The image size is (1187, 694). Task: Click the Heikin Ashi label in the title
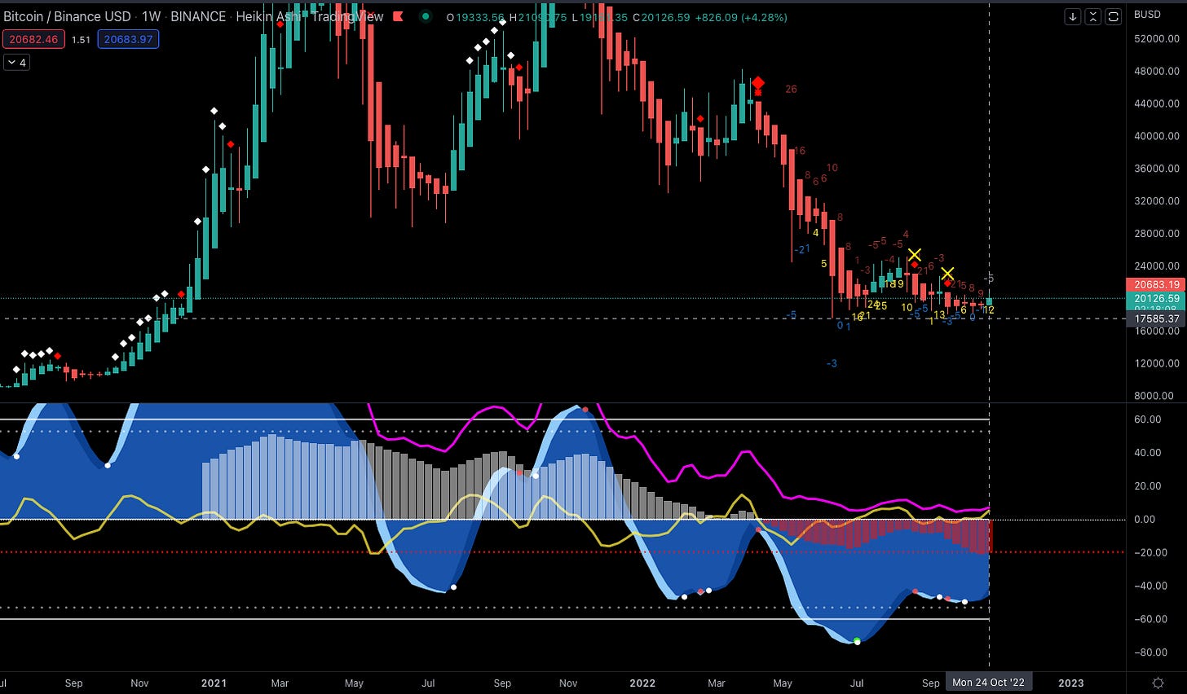(x=268, y=16)
